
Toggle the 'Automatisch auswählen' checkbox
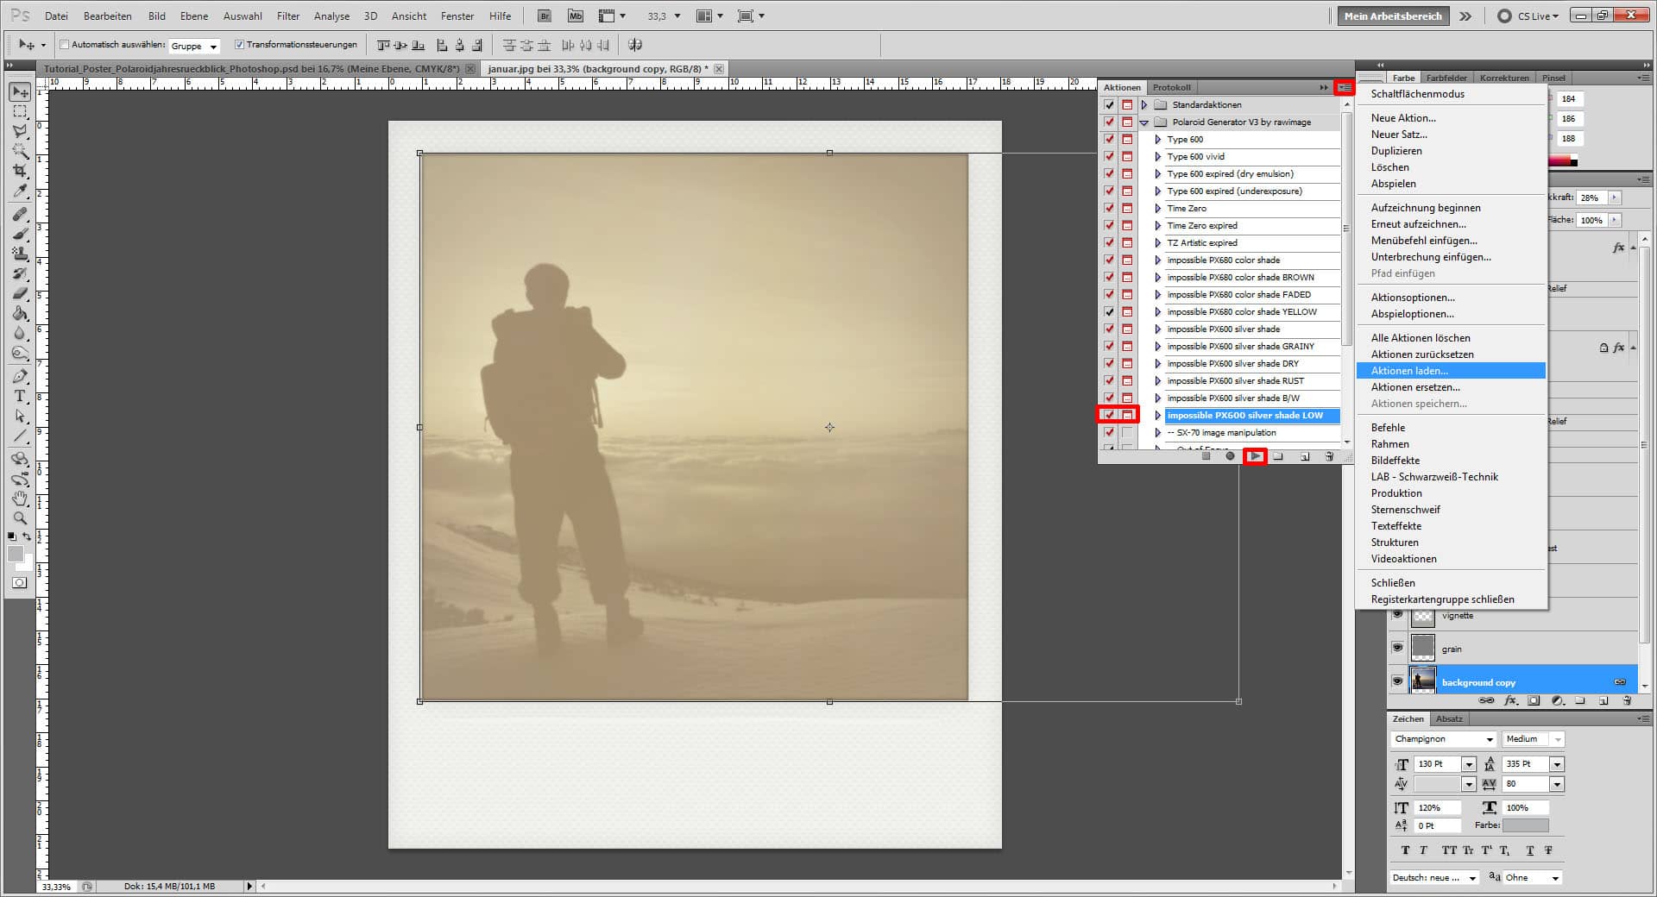(x=65, y=45)
